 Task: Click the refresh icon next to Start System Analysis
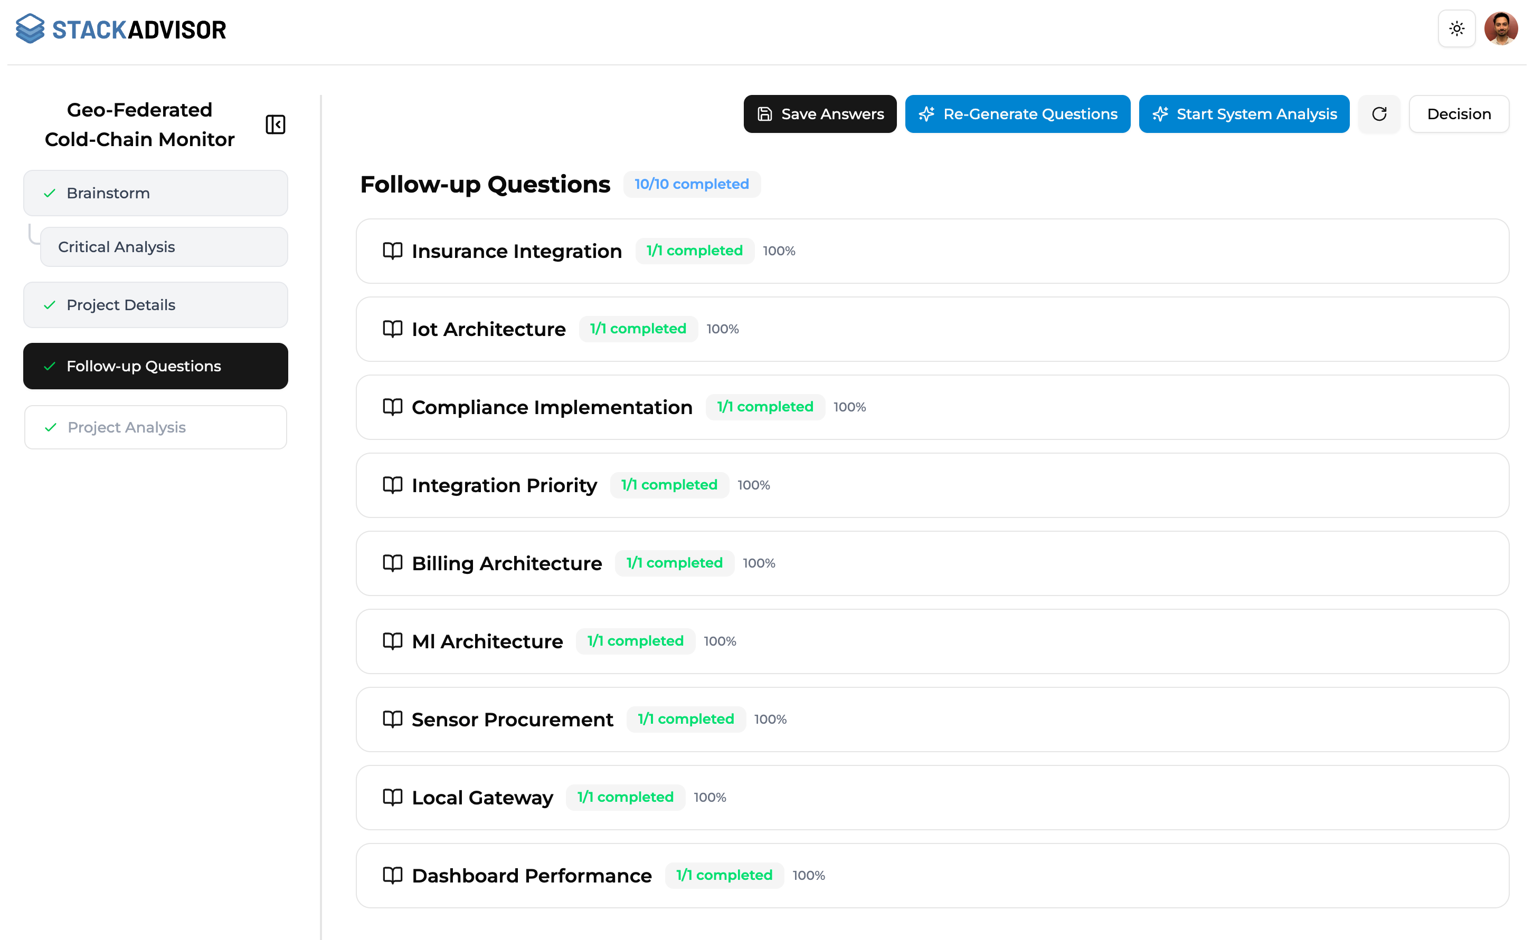click(1379, 114)
